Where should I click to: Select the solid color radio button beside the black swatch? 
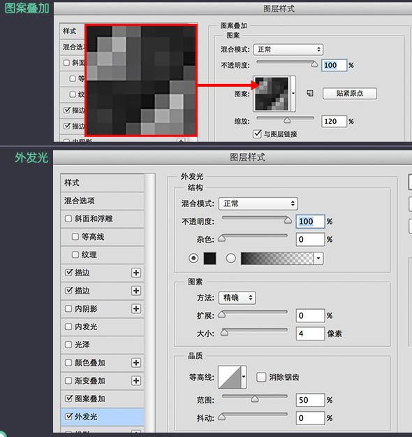pyautogui.click(x=193, y=258)
